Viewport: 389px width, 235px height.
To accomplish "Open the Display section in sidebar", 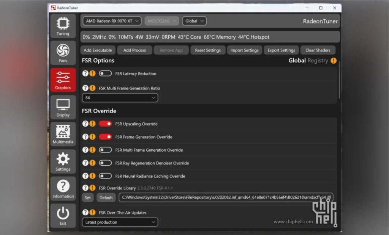I will (x=63, y=107).
